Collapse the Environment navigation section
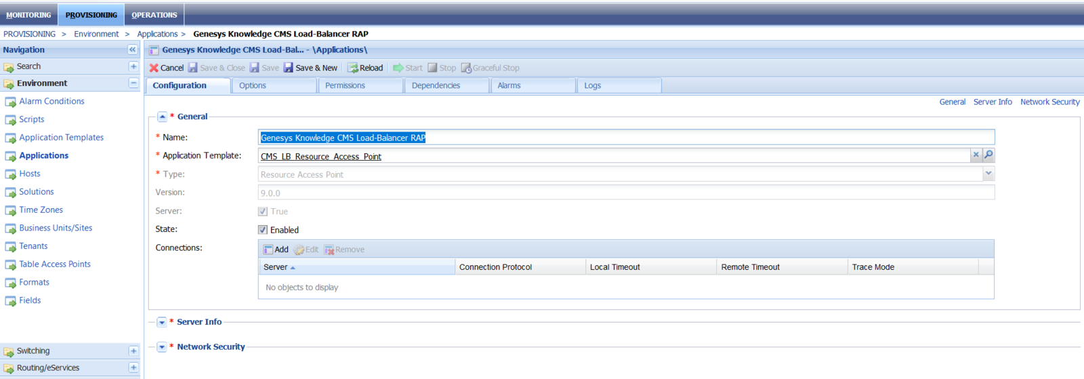Screen dimensions: 1084x379 coord(133,83)
